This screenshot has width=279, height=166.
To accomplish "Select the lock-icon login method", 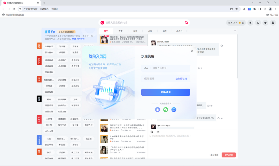I will click(x=157, y=110).
